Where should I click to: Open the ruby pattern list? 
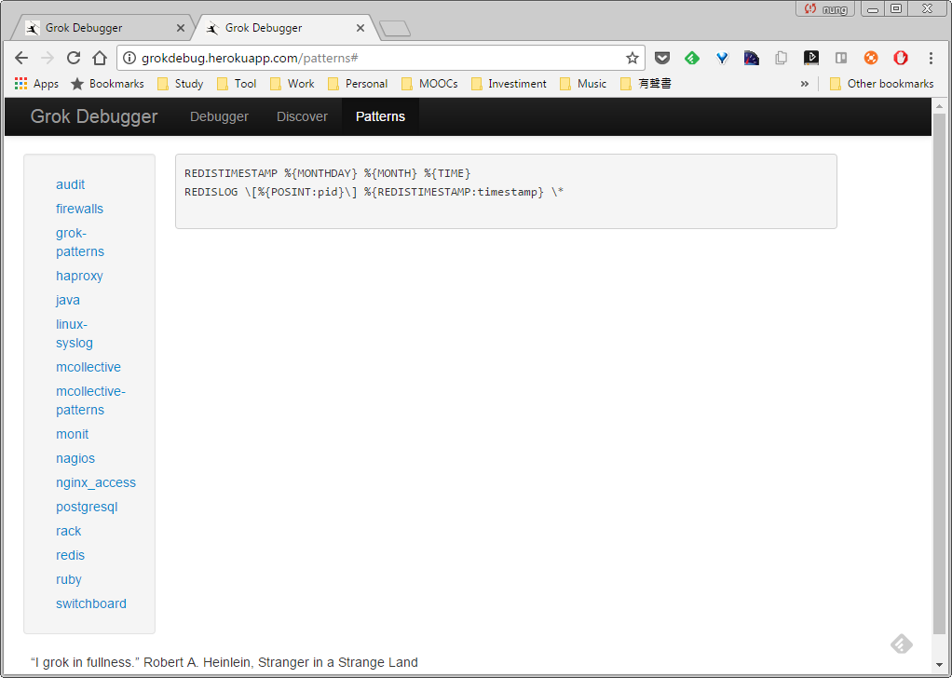pos(69,579)
